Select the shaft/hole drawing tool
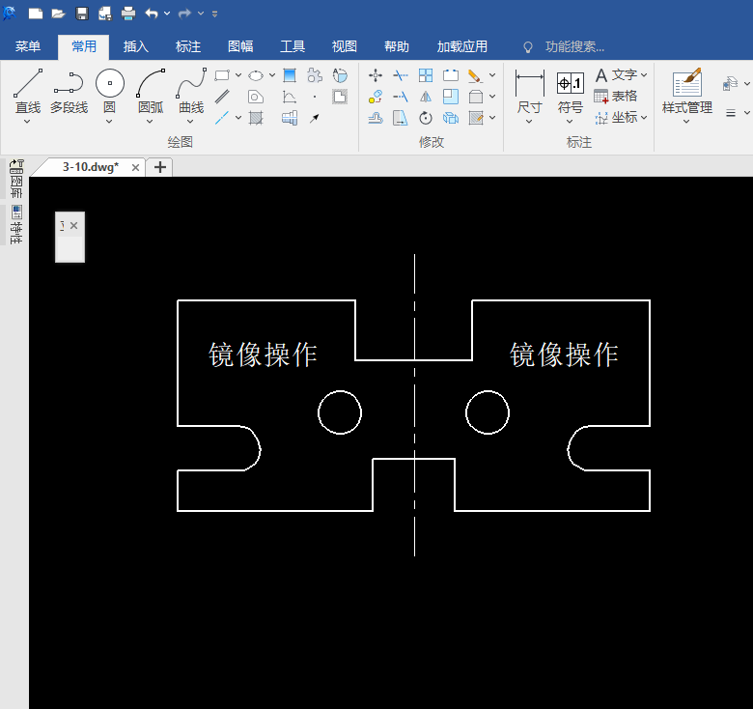 pos(289,118)
